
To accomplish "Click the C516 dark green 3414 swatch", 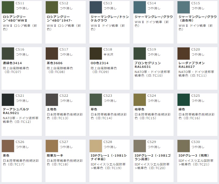I will (8, 54).
